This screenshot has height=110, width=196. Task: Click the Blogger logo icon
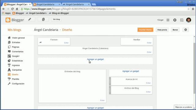[8, 20]
